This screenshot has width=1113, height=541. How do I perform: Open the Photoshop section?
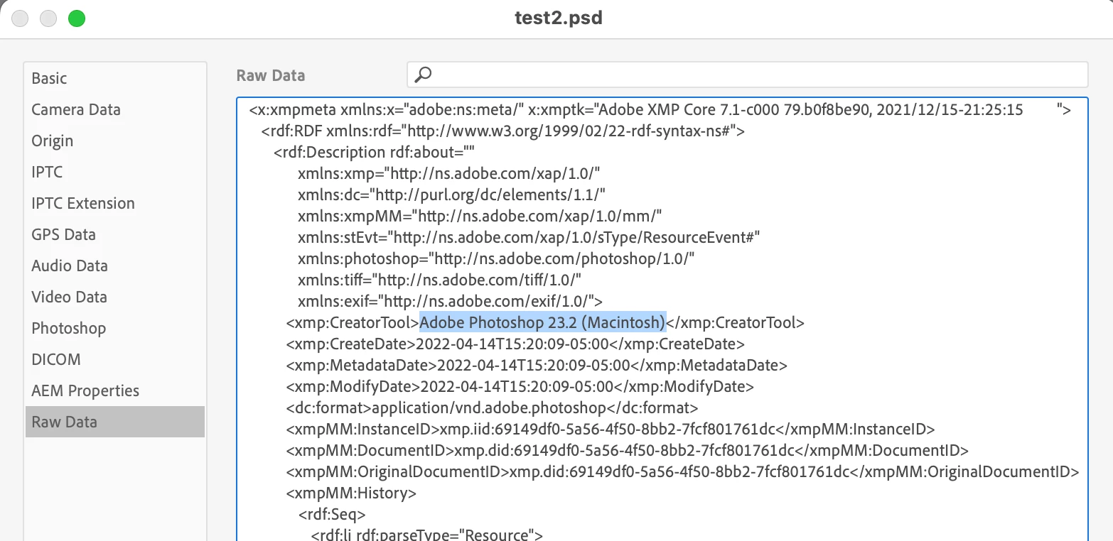(x=115, y=328)
